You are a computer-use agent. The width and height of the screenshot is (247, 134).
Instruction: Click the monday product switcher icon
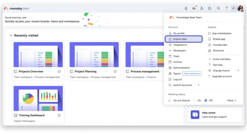pos(234,8)
